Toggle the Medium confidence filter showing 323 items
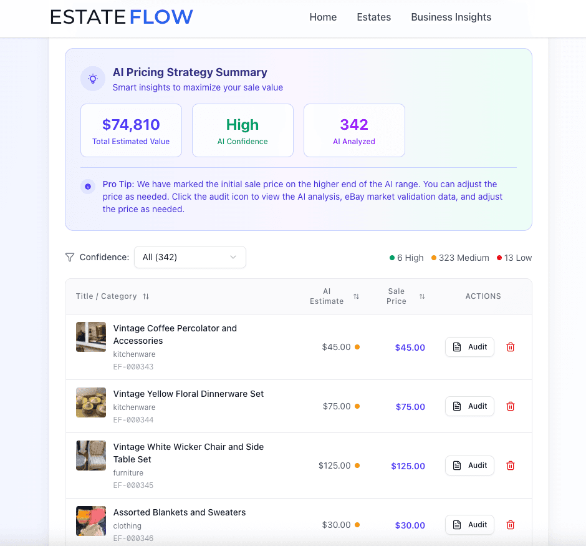 coord(459,257)
